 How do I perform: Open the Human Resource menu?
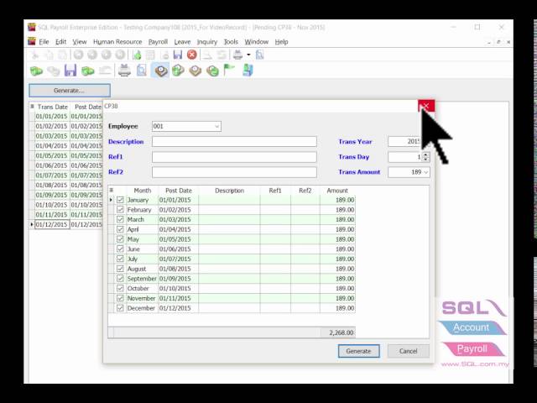pyautogui.click(x=117, y=42)
